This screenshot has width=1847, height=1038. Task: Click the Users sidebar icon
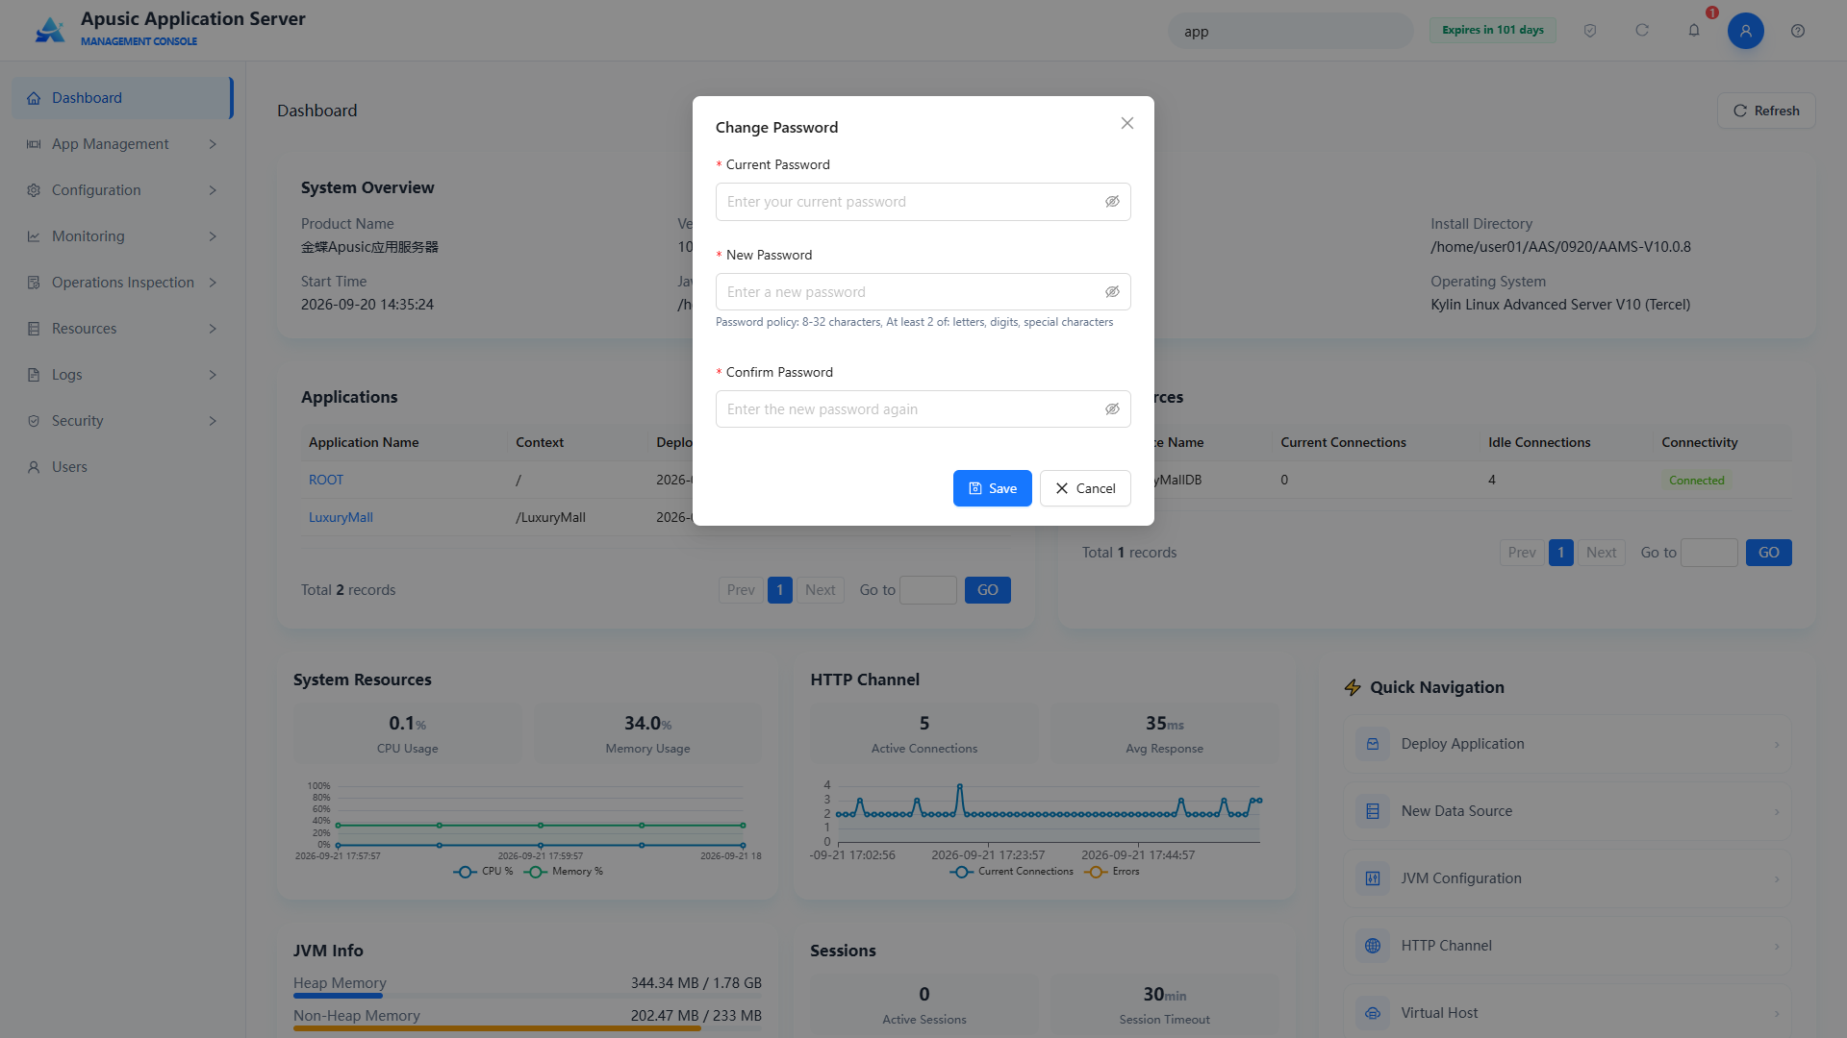(34, 467)
